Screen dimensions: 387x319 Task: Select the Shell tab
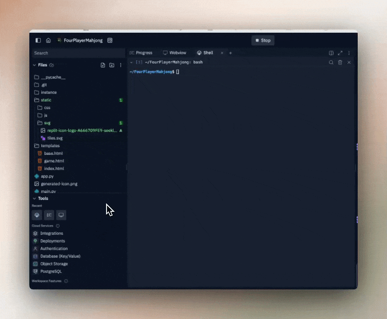point(205,53)
